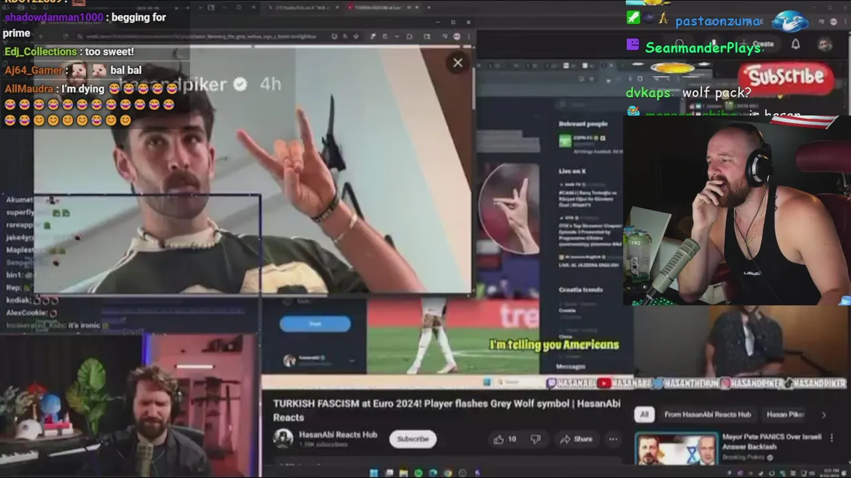Click the football match video frame
This screenshot has height=478, width=851.
453,335
